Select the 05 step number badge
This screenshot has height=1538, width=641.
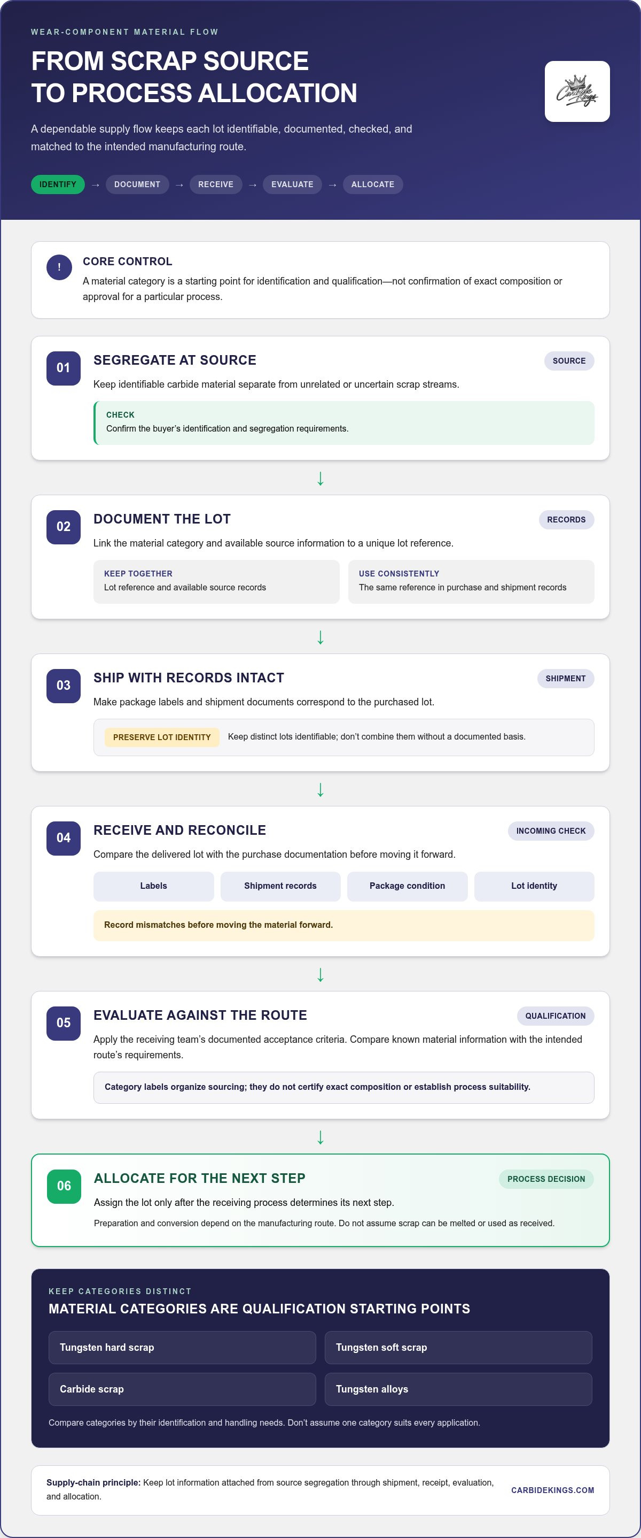pos(63,1022)
